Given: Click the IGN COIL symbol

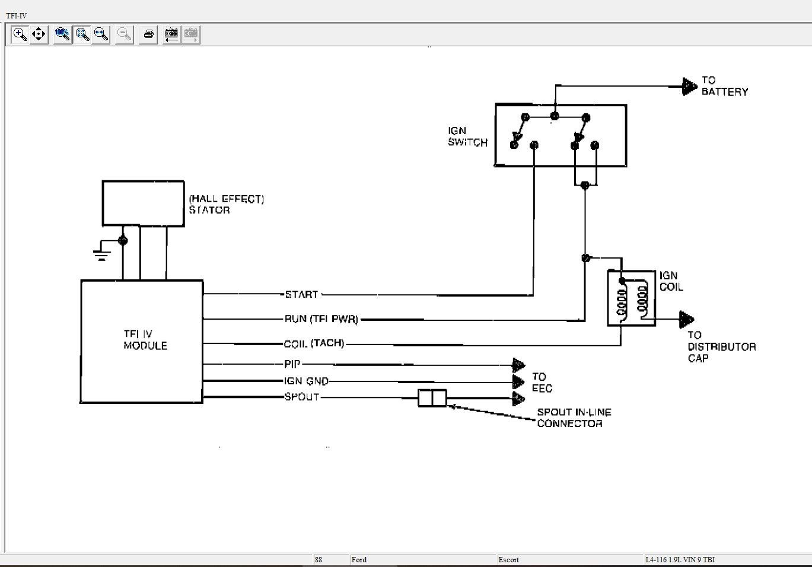Looking at the screenshot, I should click(631, 298).
